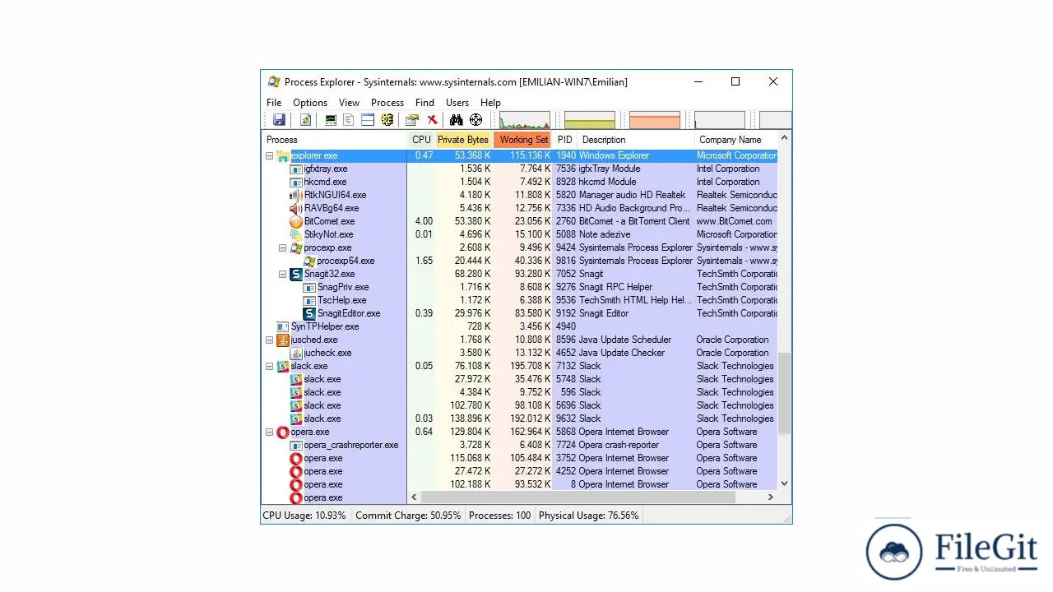Click the Java Update Scheduler description
Viewport: 1053px width, 592px height.
pos(625,340)
